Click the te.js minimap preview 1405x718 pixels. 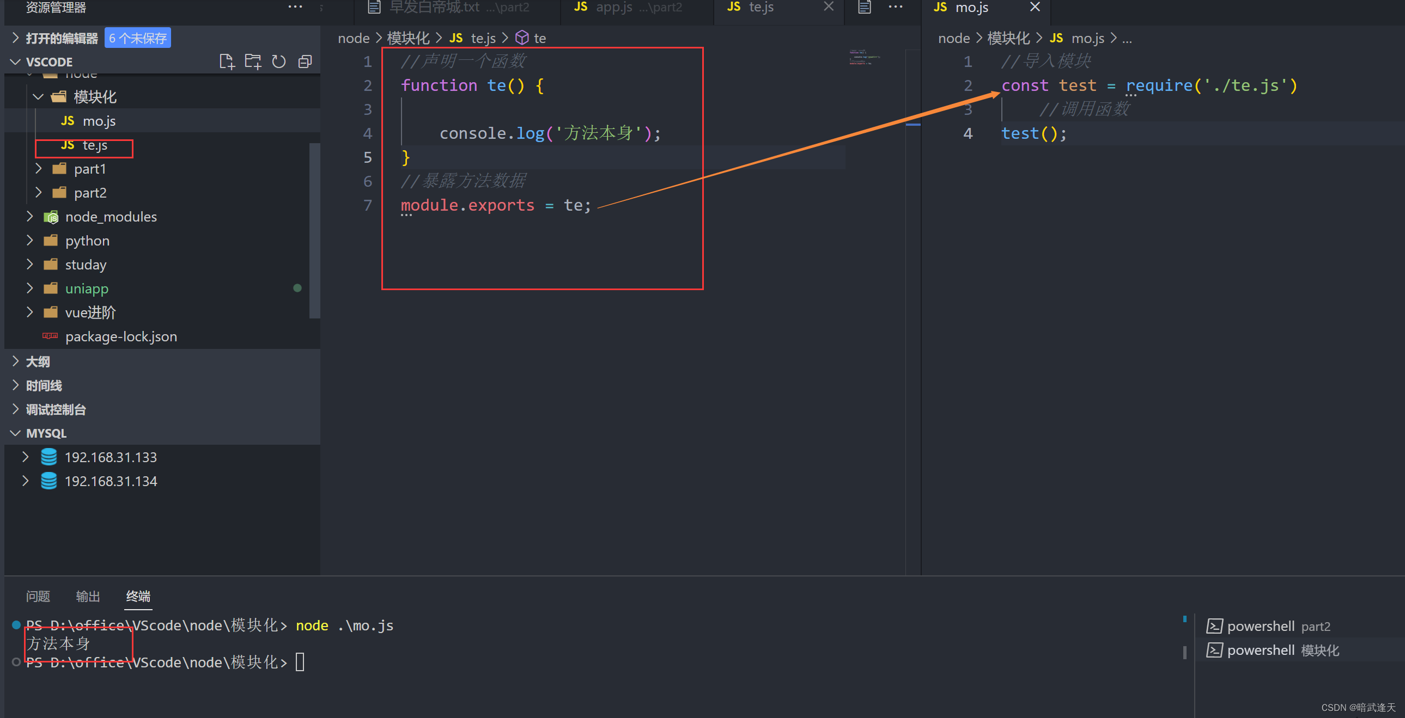865,57
